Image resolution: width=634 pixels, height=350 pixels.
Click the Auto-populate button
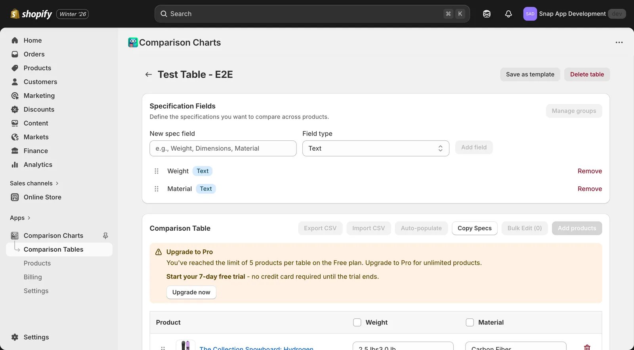point(421,228)
